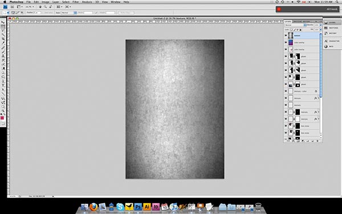
Task: Open the File menu
Action: point(28,2)
